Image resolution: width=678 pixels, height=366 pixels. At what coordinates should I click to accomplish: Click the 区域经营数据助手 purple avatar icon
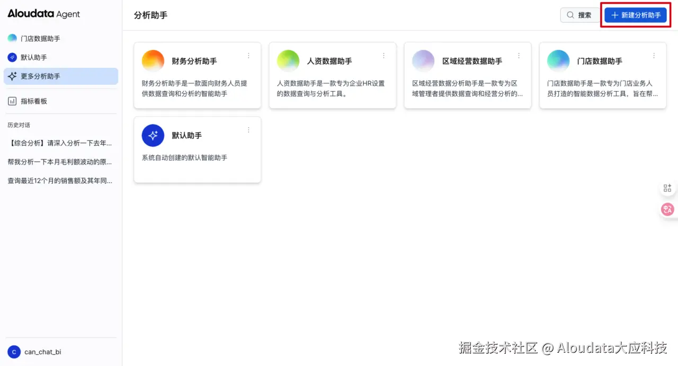click(x=423, y=60)
